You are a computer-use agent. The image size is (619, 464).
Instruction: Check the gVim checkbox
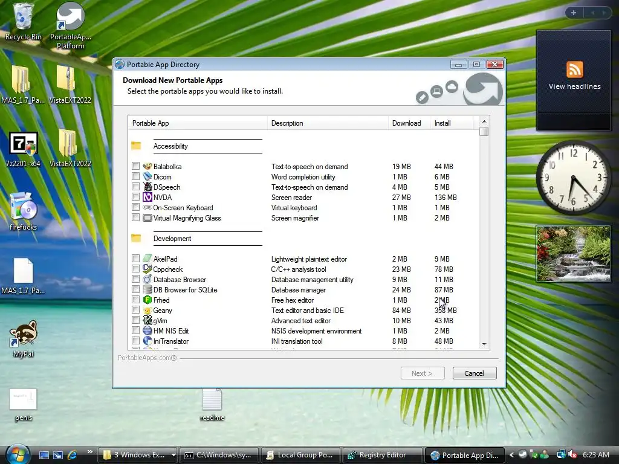[x=135, y=320]
